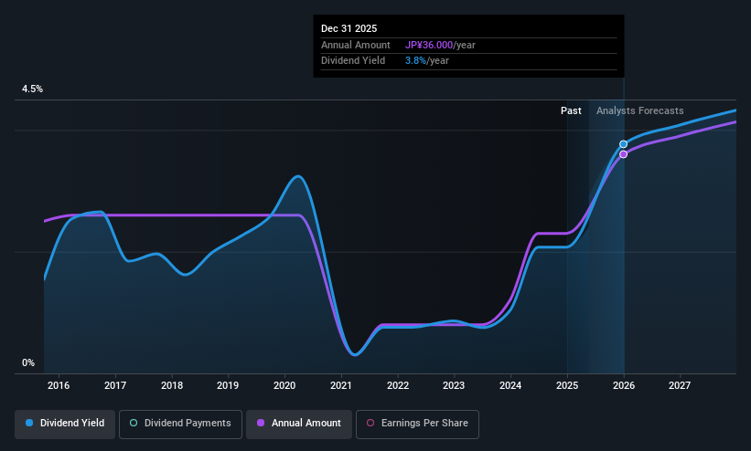Click the teal Dividend Payments legend circle
This screenshot has width=751, height=451.
[134, 423]
